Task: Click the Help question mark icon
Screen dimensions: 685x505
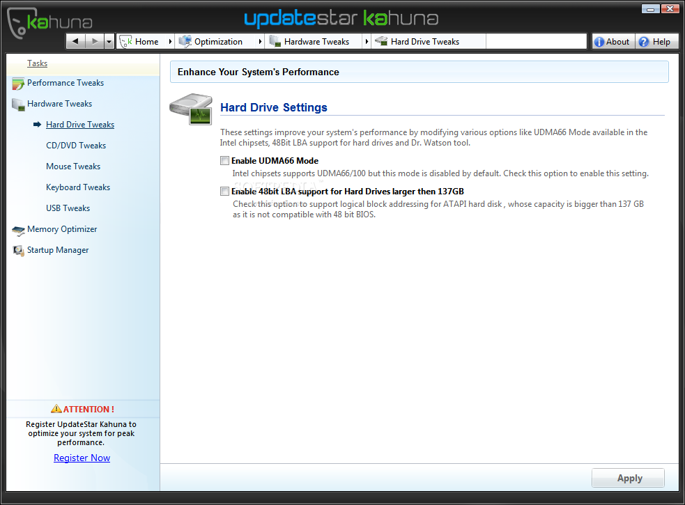Action: click(x=643, y=42)
